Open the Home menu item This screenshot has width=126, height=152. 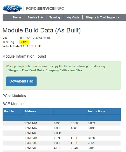17,17
